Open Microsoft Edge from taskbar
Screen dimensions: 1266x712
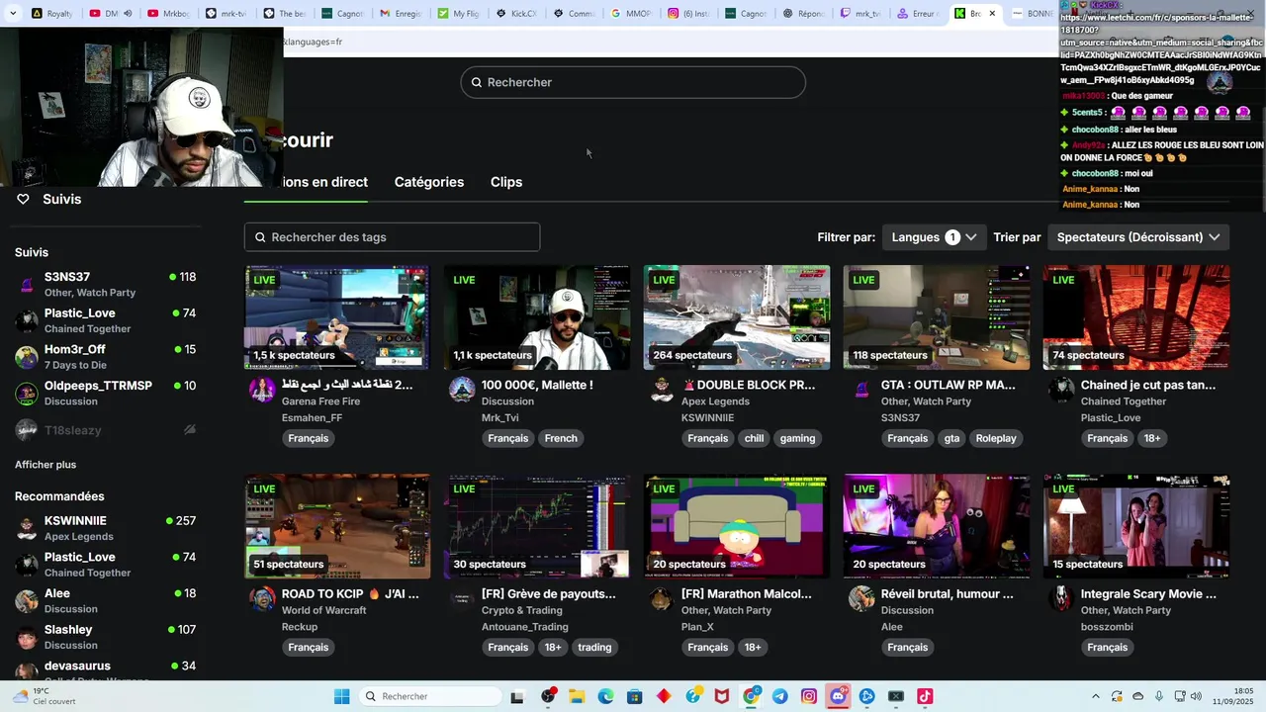click(x=605, y=696)
